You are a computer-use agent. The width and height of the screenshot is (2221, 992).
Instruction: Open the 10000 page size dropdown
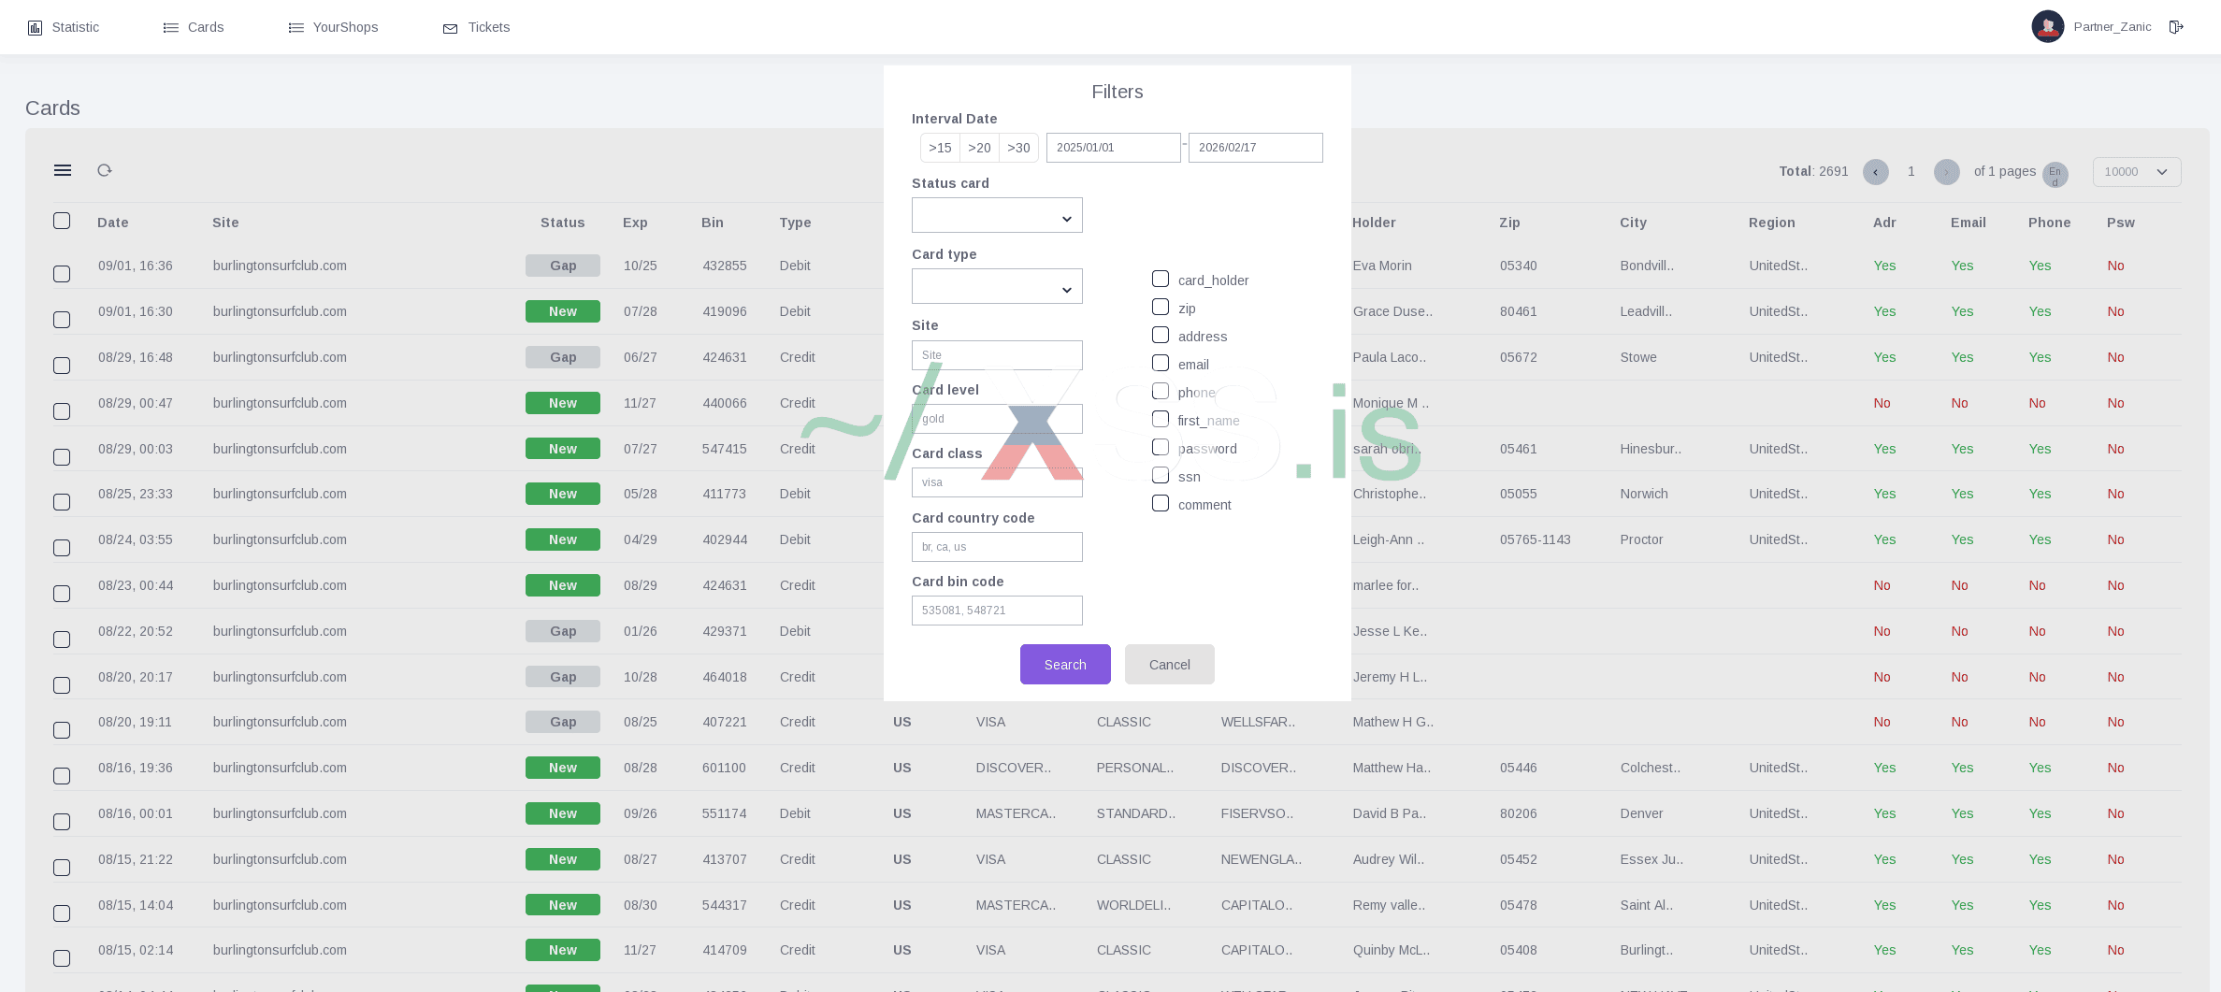coord(2137,172)
